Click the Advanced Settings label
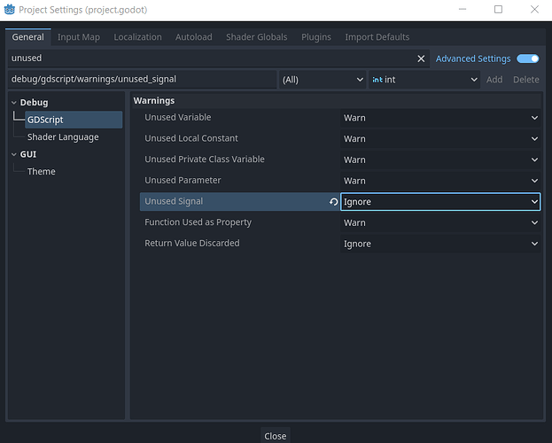This screenshot has height=443, width=552. [473, 58]
